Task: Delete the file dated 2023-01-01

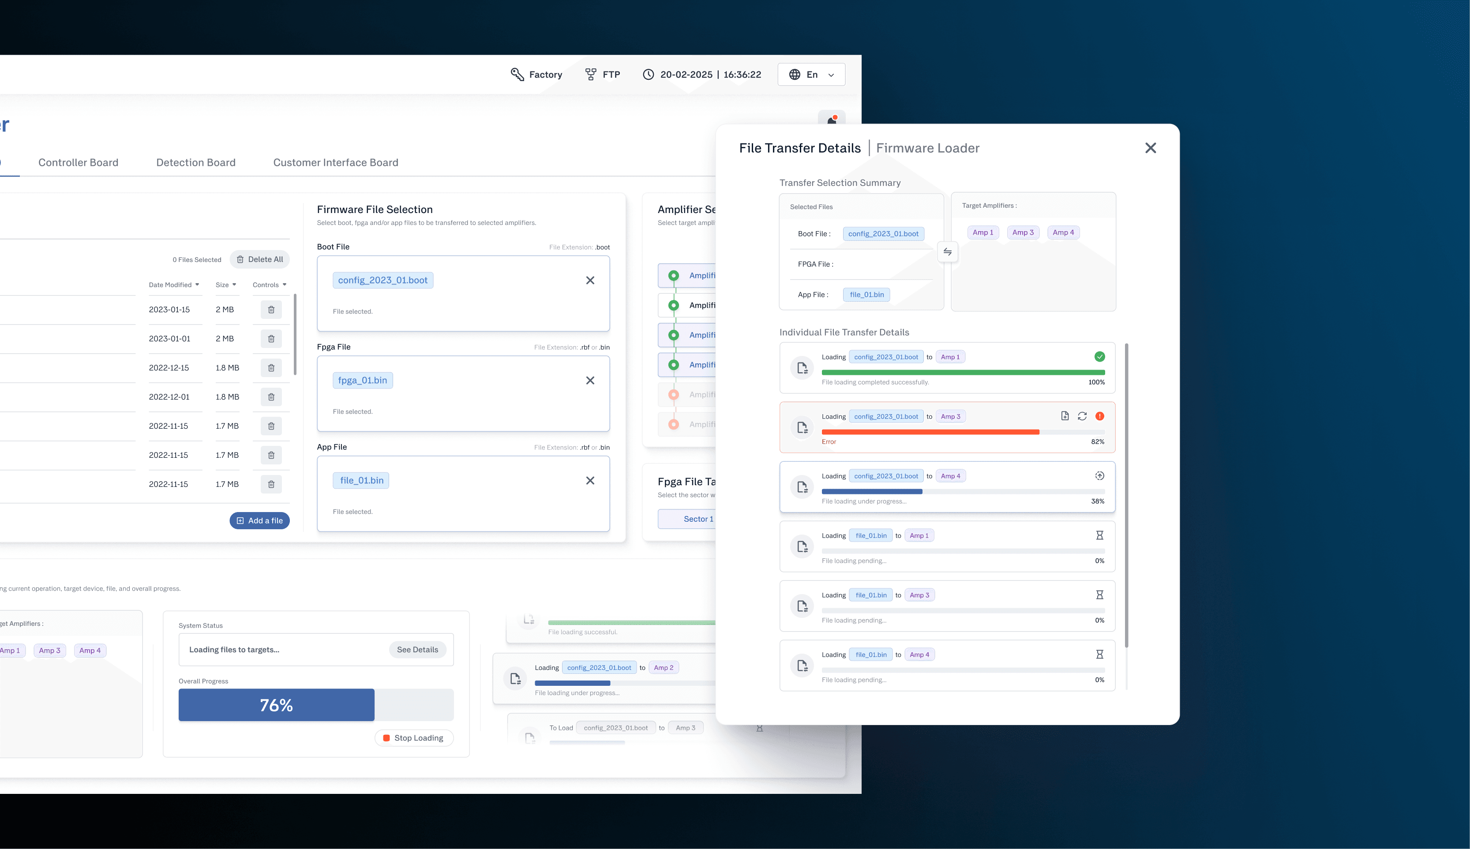Action: point(271,339)
